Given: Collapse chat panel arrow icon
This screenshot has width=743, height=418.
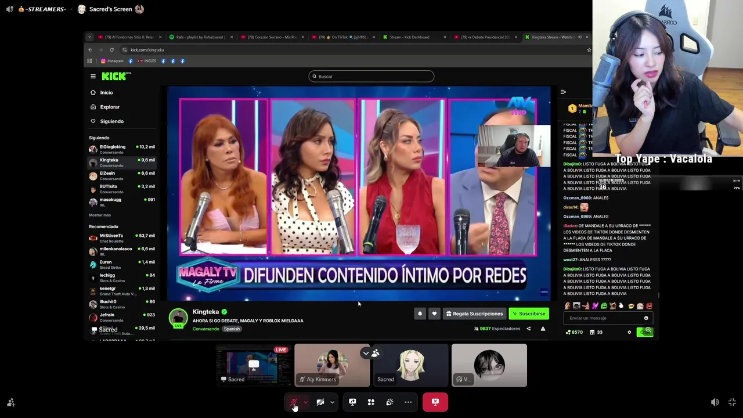Looking at the screenshot, I should click(563, 92).
